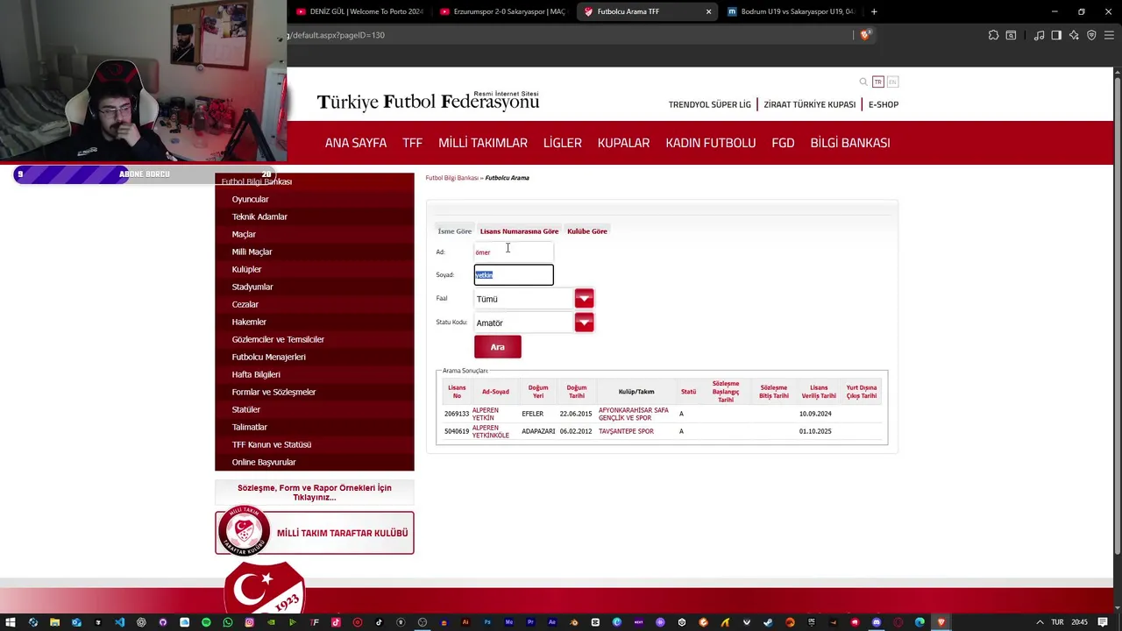
Task: Open Microsoft Edge from the taskbar
Action: tap(920, 622)
